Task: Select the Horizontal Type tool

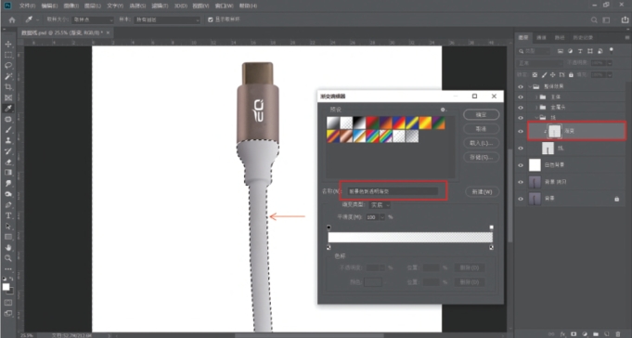Action: coord(8,215)
